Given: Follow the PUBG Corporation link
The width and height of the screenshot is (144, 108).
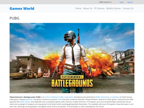Looking at the screenshot, I should pyautogui.click(x=103, y=97).
